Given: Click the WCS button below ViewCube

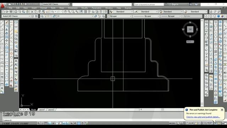Looking at the screenshot, I should click(190, 42).
